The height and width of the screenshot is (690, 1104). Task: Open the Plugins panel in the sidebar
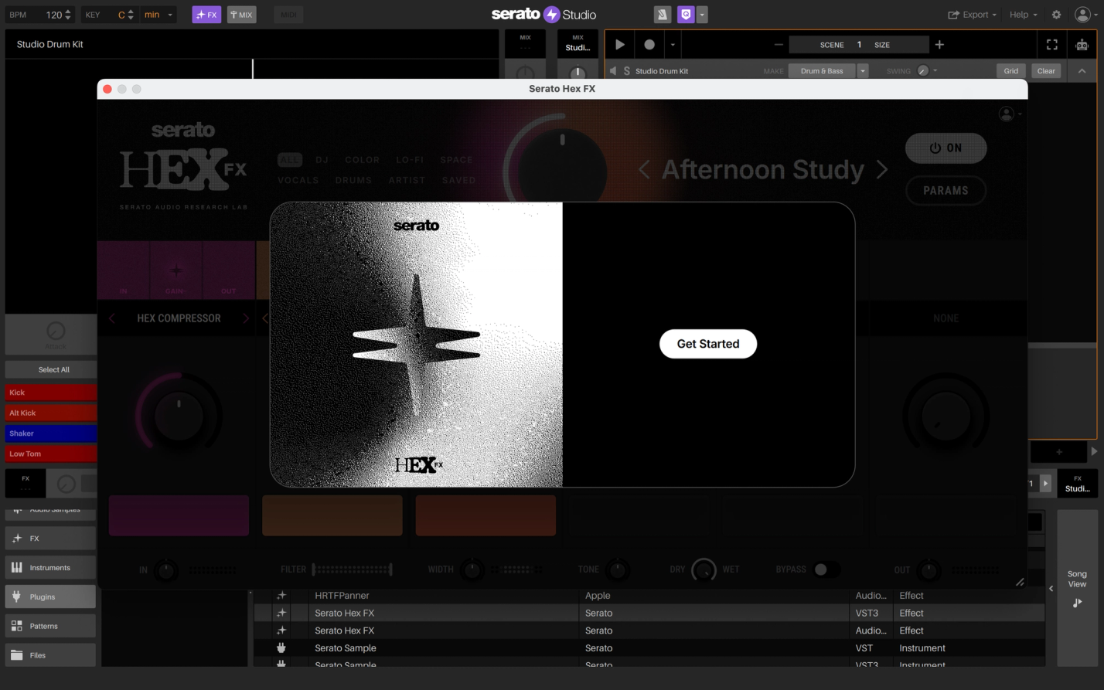click(x=50, y=596)
